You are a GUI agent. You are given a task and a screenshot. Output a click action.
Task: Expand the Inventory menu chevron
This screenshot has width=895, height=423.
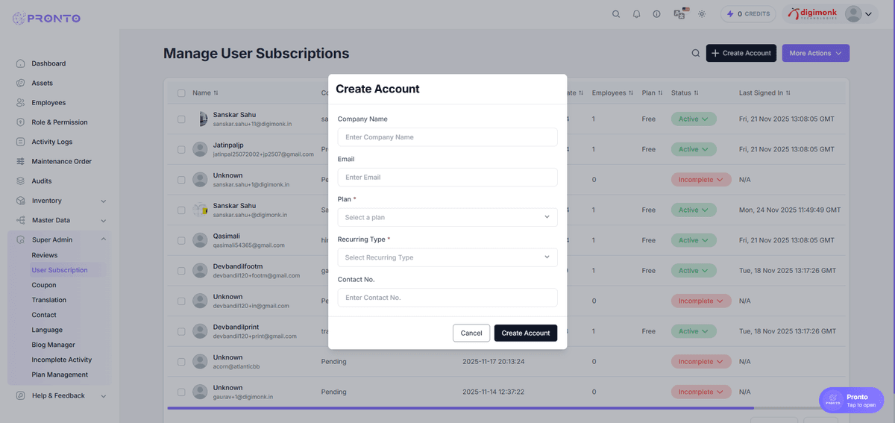click(103, 201)
